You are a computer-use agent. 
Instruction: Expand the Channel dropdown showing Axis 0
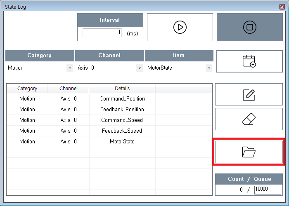tap(140, 68)
